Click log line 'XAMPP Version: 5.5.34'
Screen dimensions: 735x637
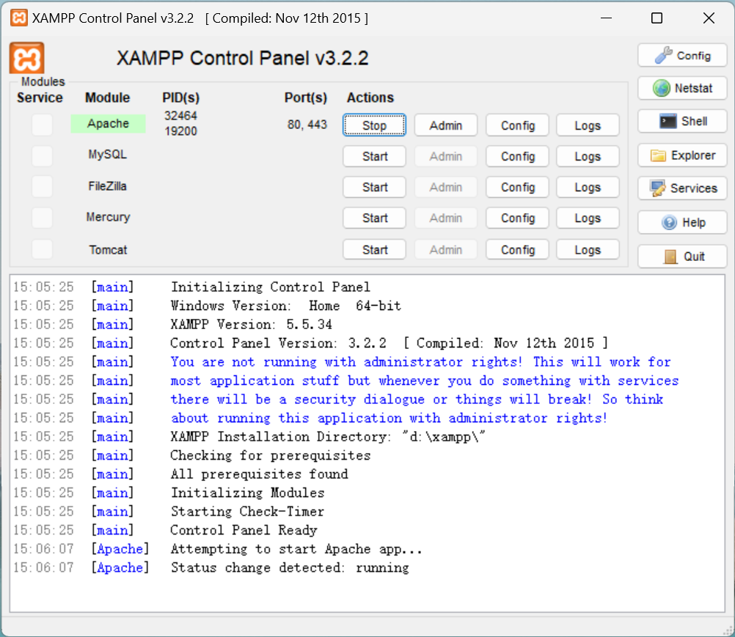252,324
